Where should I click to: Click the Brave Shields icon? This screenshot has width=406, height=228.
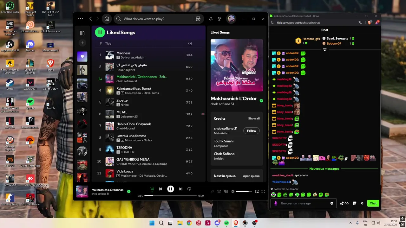[369, 22]
